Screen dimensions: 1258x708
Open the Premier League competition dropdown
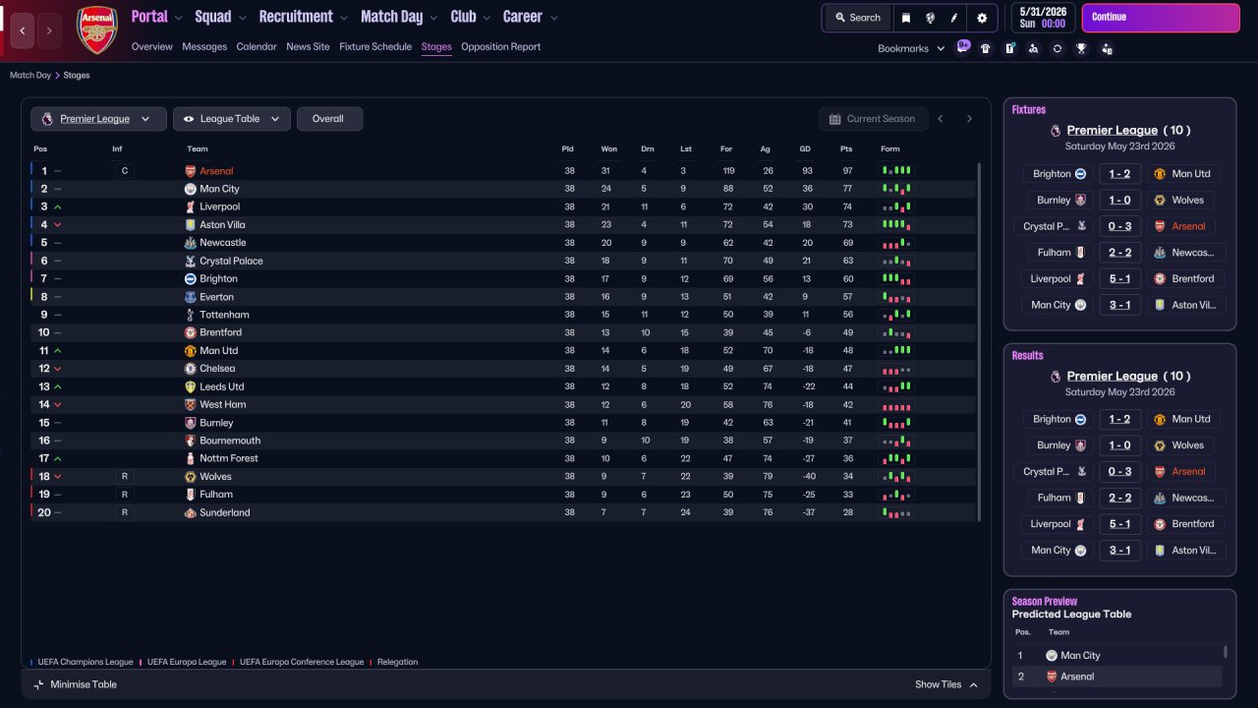[x=96, y=119]
